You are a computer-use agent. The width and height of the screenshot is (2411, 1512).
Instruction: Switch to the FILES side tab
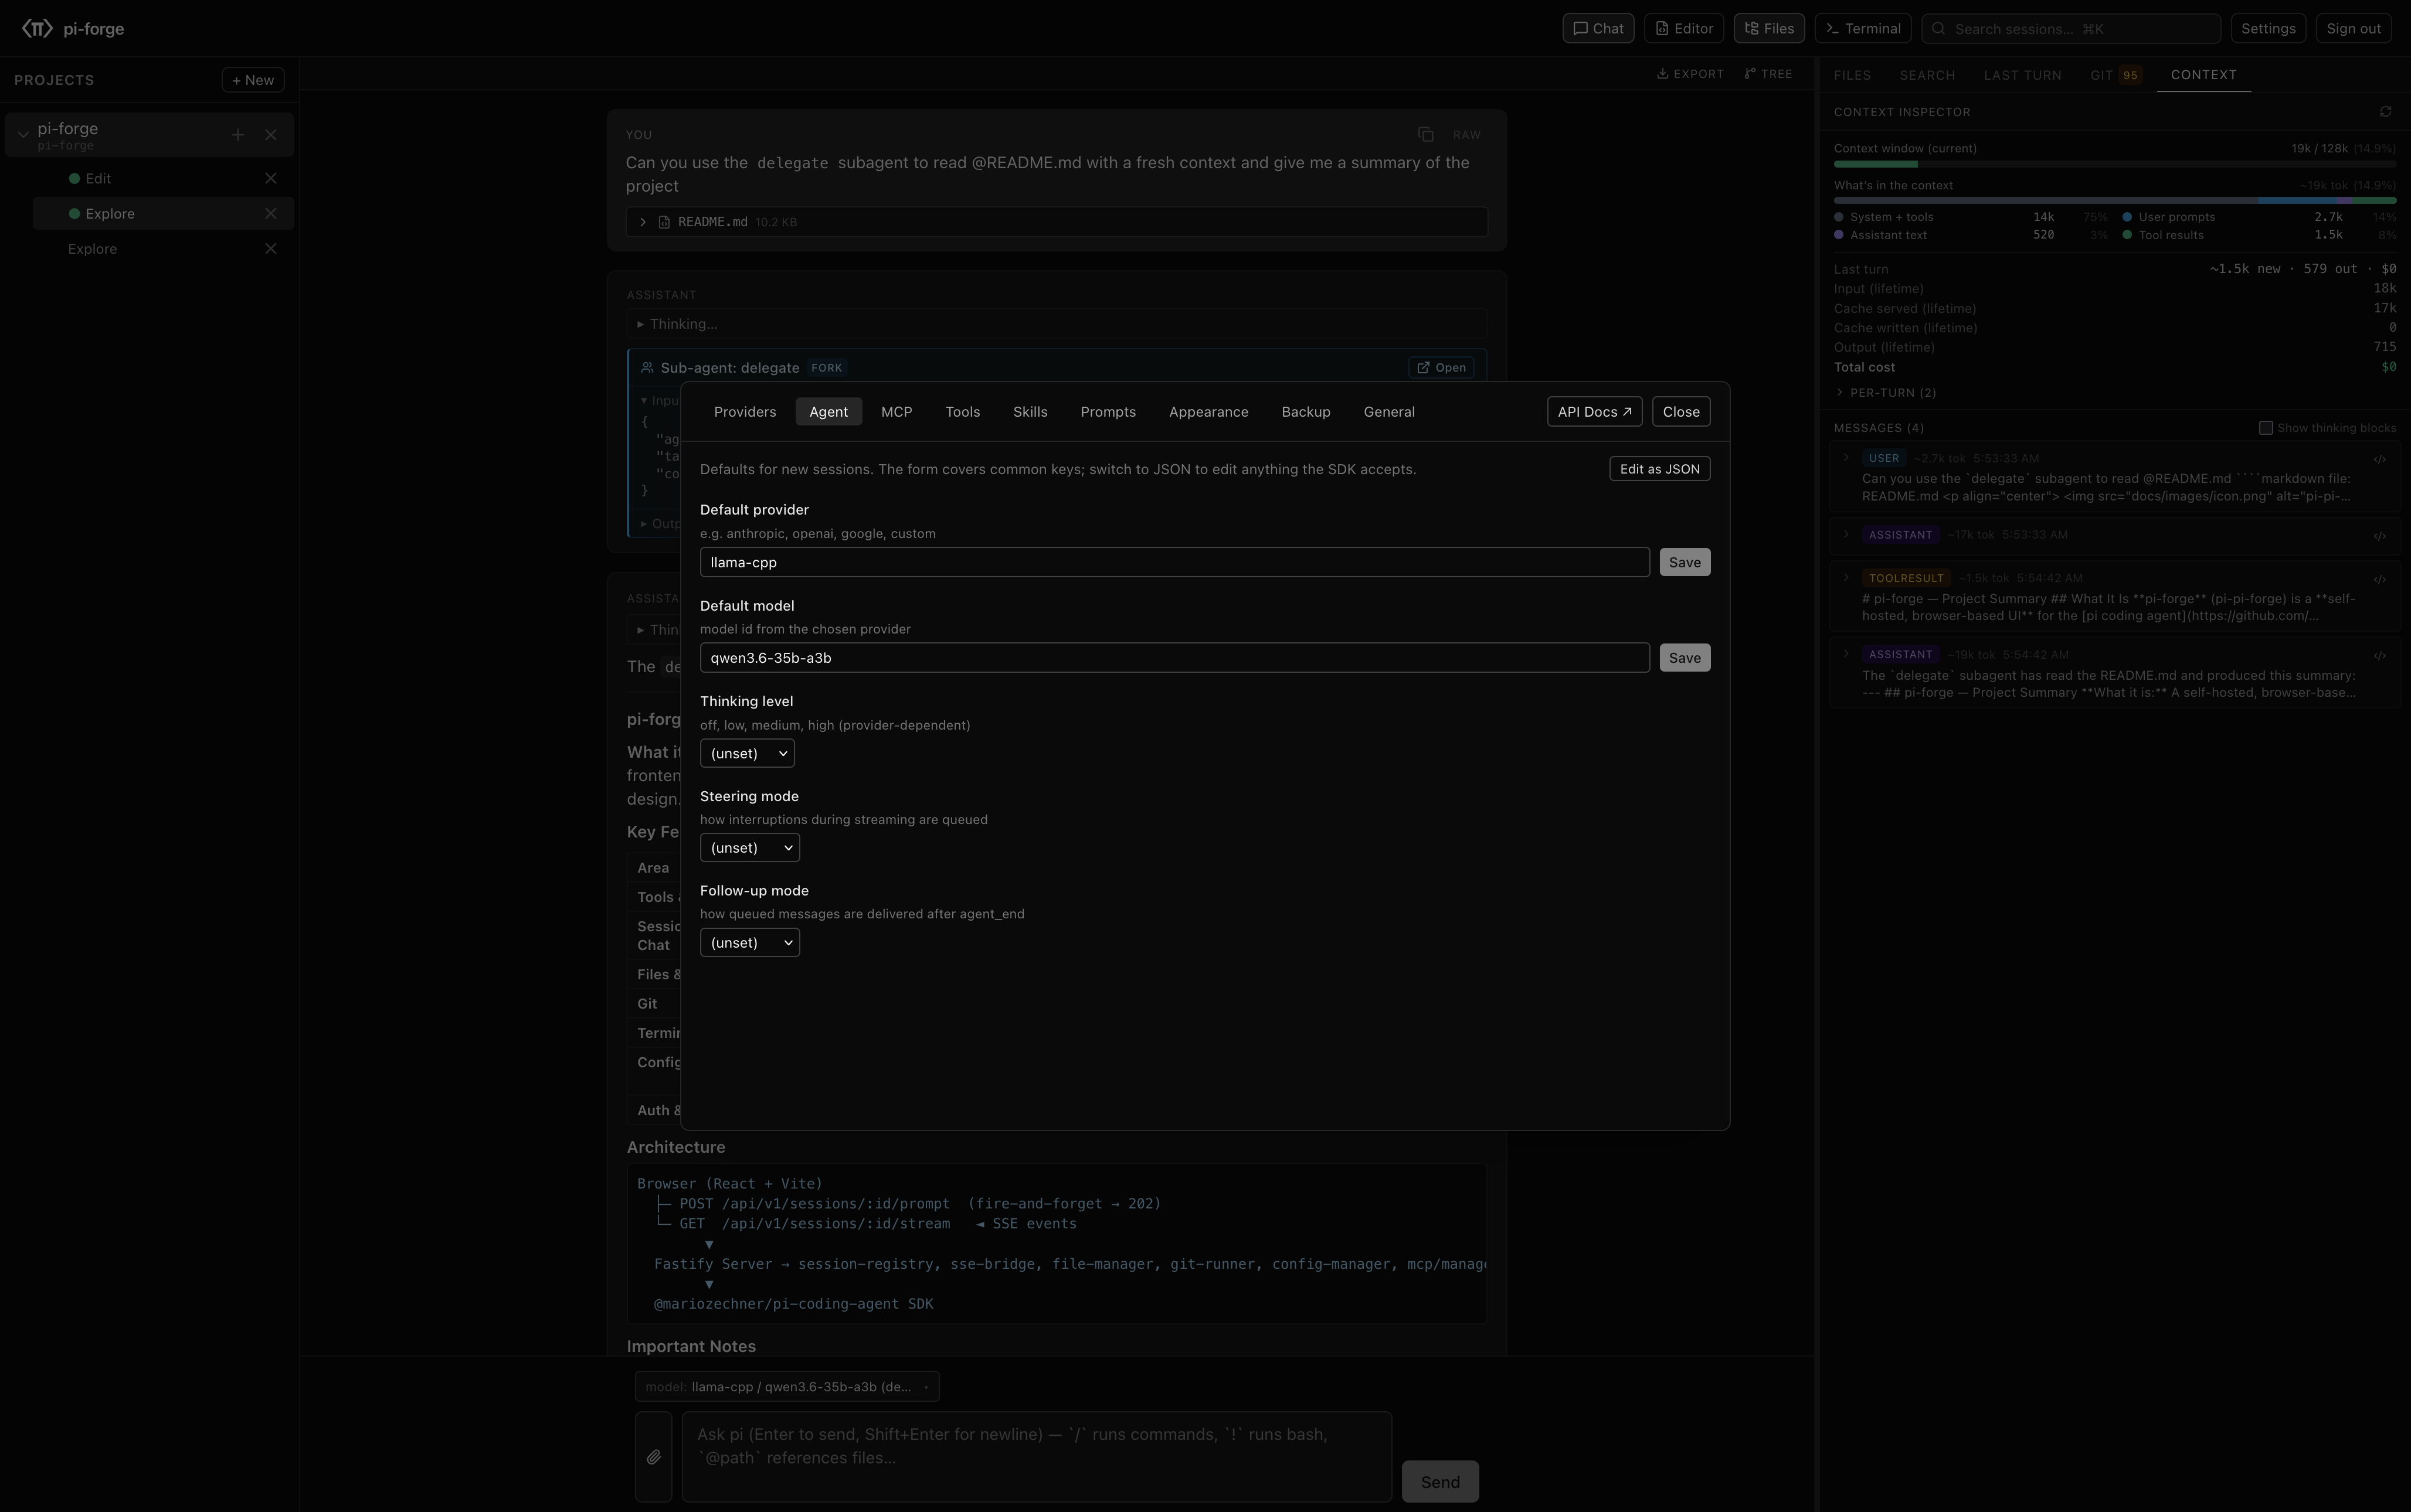pyautogui.click(x=1852, y=75)
